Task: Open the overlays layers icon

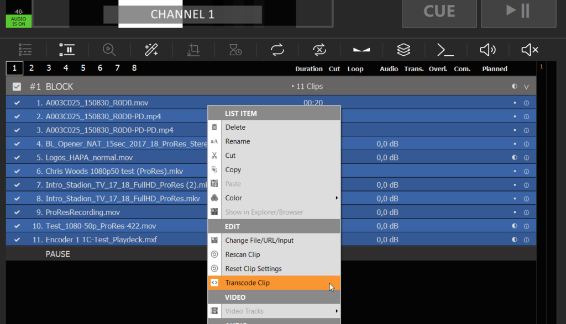Action: [x=403, y=50]
